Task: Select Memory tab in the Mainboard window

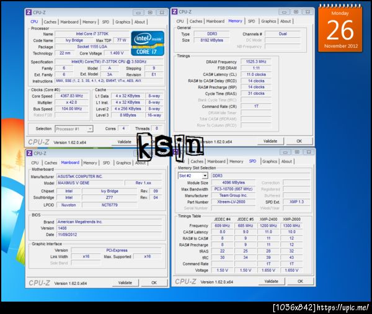Action: [90, 163]
